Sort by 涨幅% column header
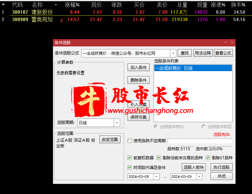 click(x=72, y=5)
